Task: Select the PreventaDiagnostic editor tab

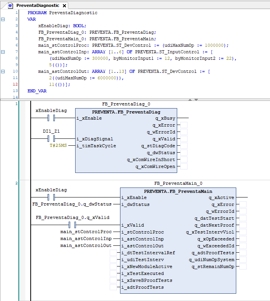Action: point(38,5)
